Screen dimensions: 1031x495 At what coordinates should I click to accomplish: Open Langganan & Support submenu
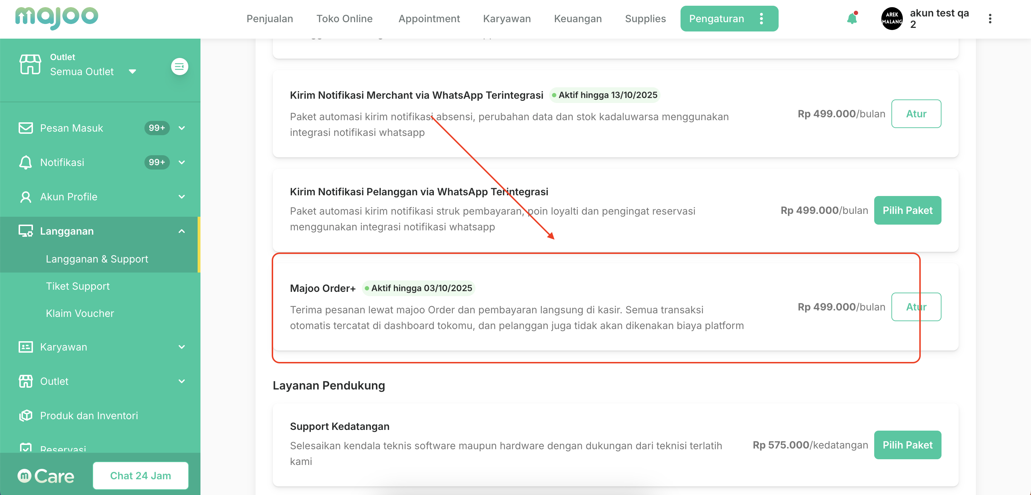(x=97, y=259)
